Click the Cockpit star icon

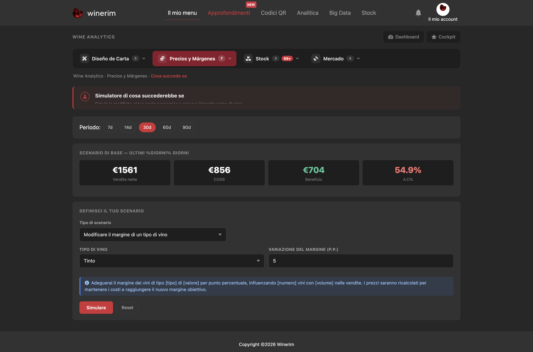click(434, 37)
